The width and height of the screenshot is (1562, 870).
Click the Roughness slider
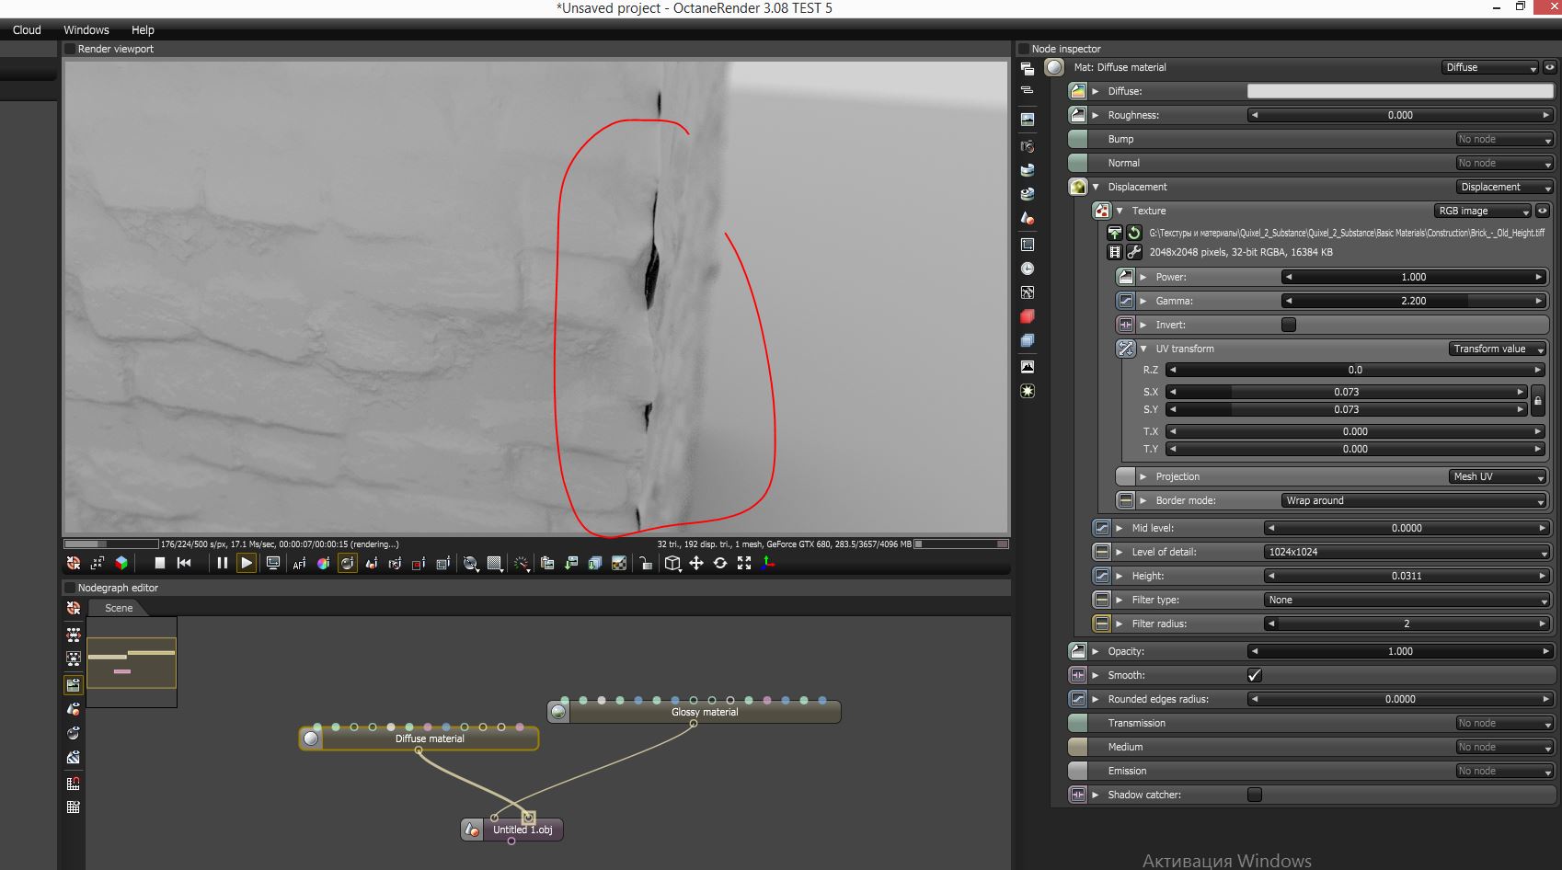1400,115
